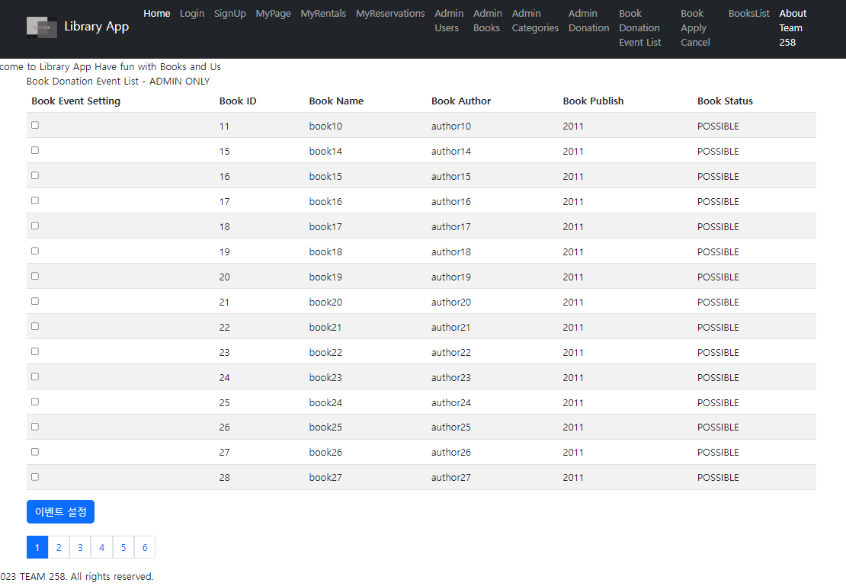
Task: Check the box for book18
Action: pyautogui.click(x=35, y=251)
